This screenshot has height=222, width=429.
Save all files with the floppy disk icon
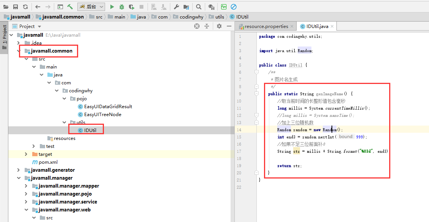[16, 7]
